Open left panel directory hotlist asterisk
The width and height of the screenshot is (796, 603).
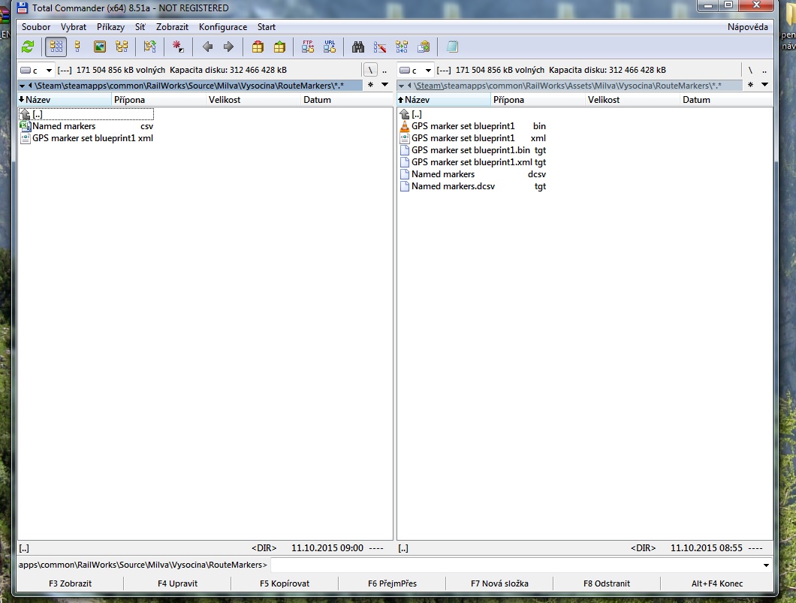[370, 85]
